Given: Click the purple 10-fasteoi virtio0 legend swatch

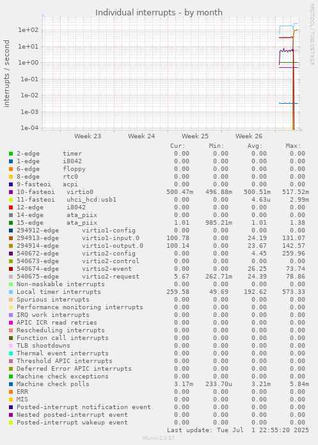Looking at the screenshot, I should point(11,192).
